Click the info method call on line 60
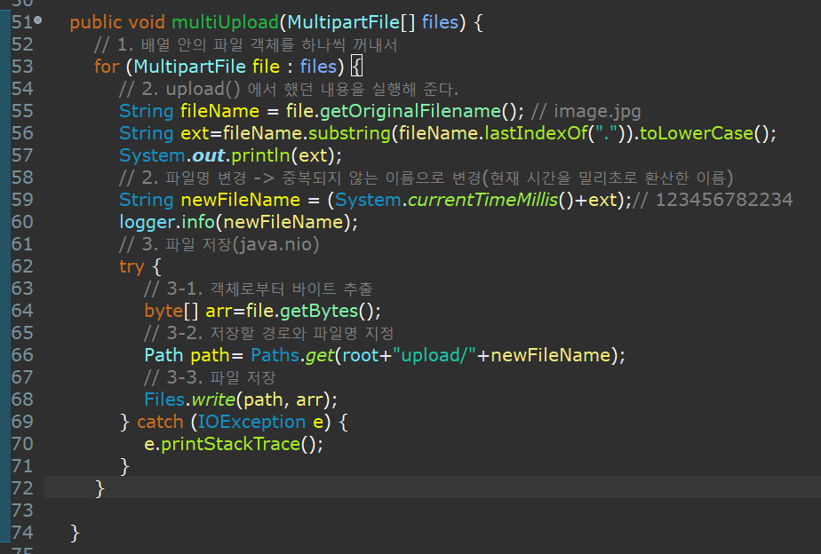This screenshot has height=554, width=821. click(198, 222)
